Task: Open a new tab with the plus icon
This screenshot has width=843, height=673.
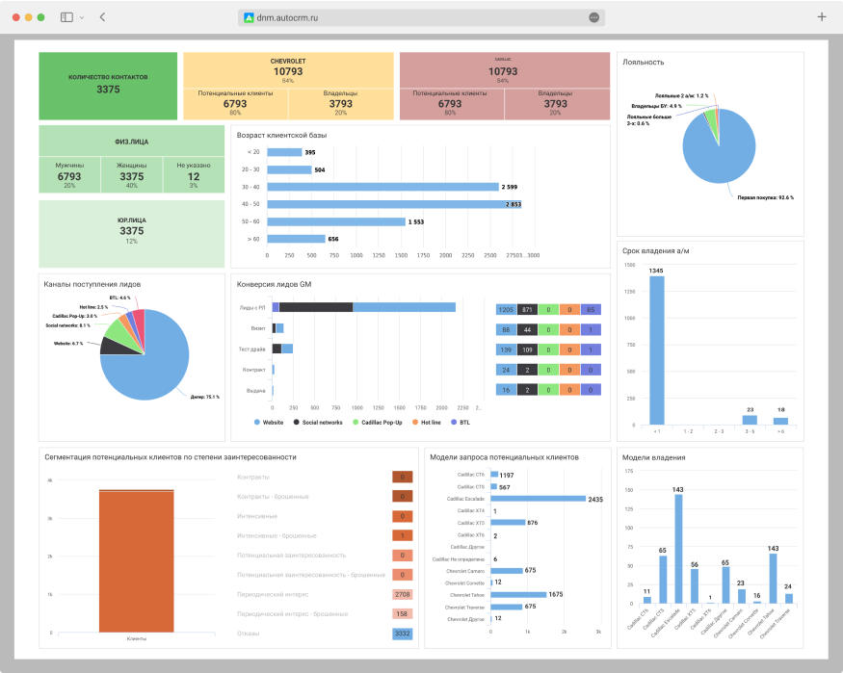Action: 821,16
